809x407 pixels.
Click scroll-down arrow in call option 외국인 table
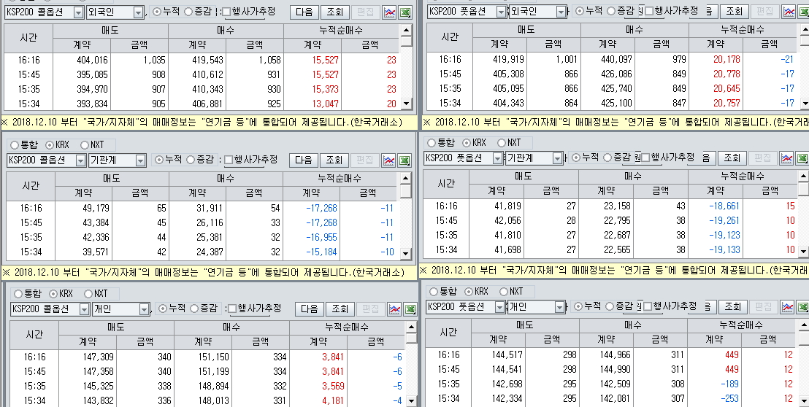tap(407, 104)
